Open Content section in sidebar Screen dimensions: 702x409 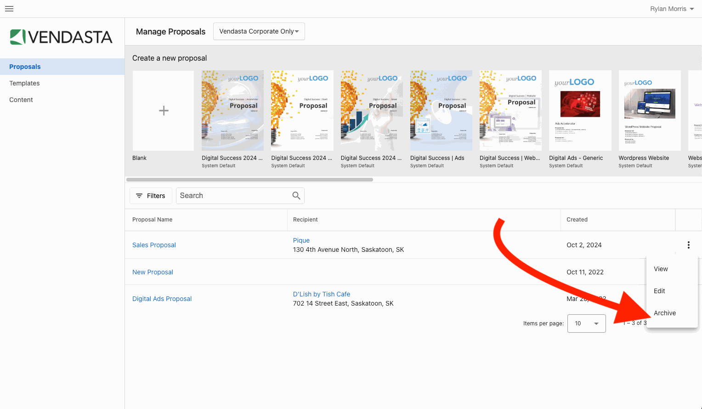(x=62, y=100)
